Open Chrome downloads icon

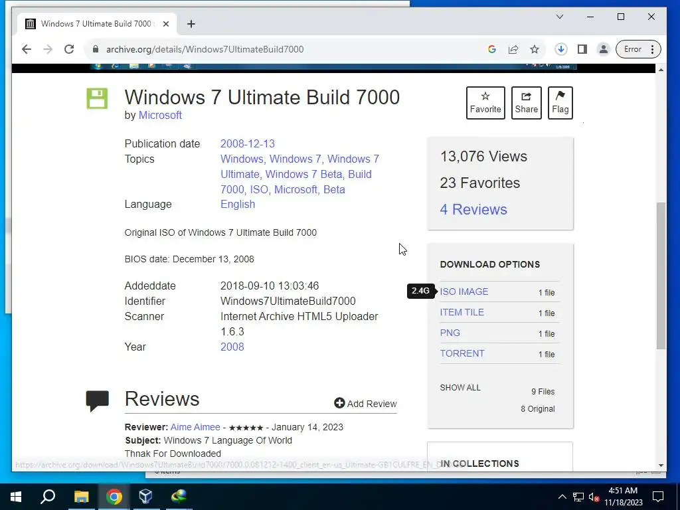(560, 49)
